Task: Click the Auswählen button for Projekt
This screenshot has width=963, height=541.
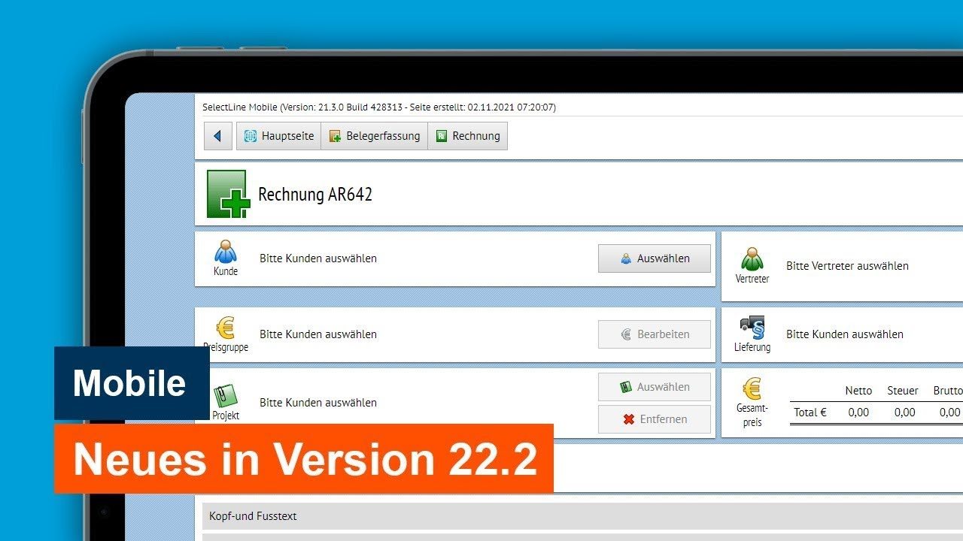Action: pyautogui.click(x=655, y=387)
